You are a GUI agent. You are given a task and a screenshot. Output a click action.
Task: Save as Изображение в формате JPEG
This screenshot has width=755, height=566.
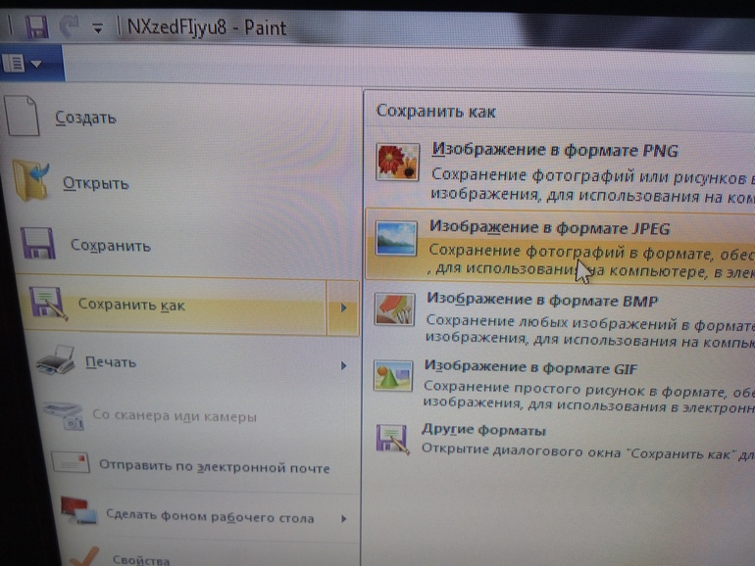tap(549, 228)
